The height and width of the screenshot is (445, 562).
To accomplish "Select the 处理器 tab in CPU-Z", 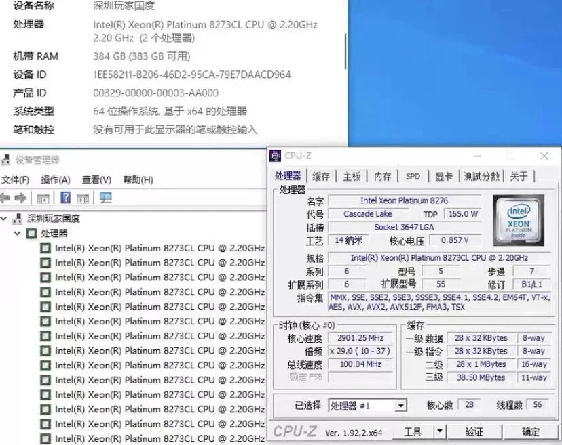I will coord(288,176).
